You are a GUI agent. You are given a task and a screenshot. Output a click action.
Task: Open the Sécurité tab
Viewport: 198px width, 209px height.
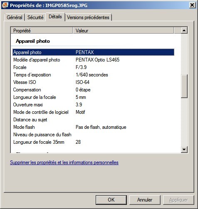pyautogui.click(x=35, y=17)
